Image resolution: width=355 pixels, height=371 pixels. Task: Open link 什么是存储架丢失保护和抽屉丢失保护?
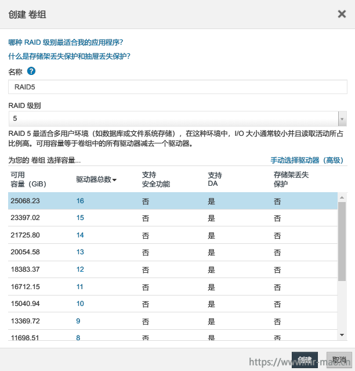69,56
